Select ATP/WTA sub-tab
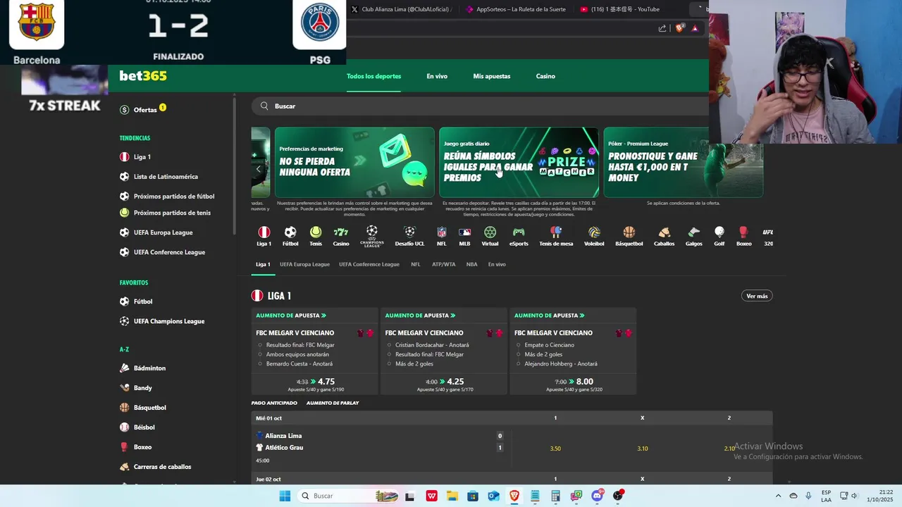This screenshot has height=507, width=902. [x=444, y=265]
